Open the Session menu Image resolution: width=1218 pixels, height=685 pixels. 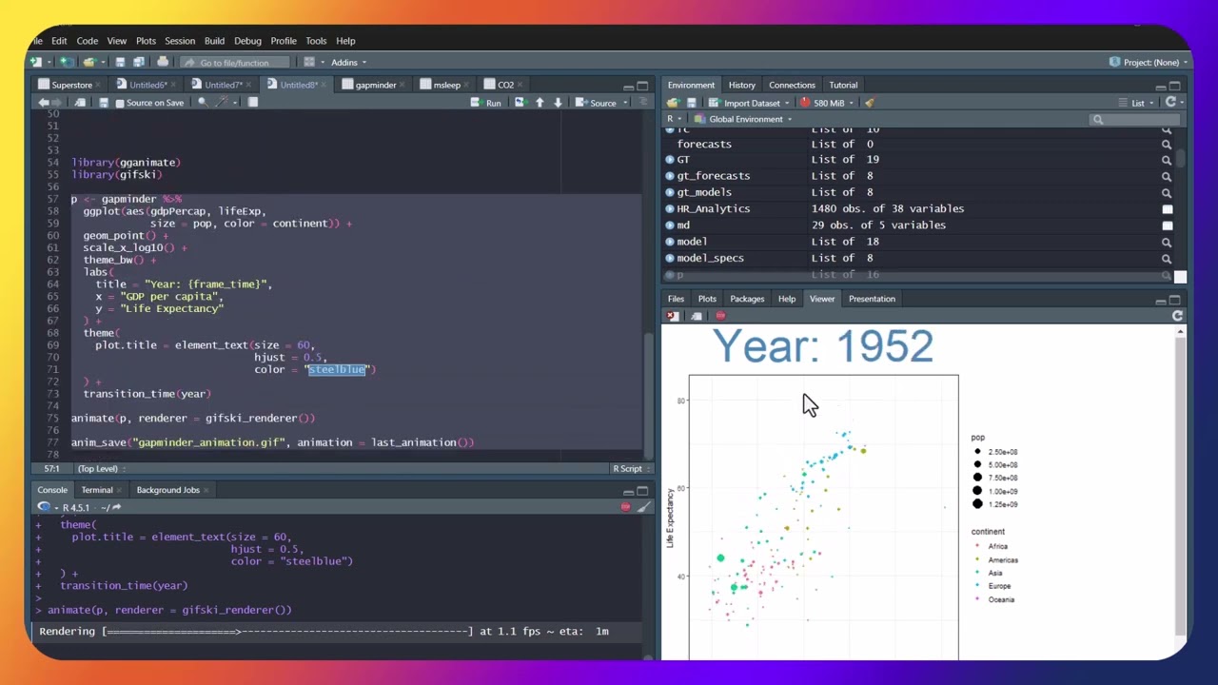tap(180, 41)
